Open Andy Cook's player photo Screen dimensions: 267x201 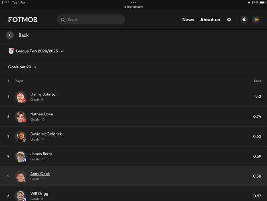[x=20, y=176]
